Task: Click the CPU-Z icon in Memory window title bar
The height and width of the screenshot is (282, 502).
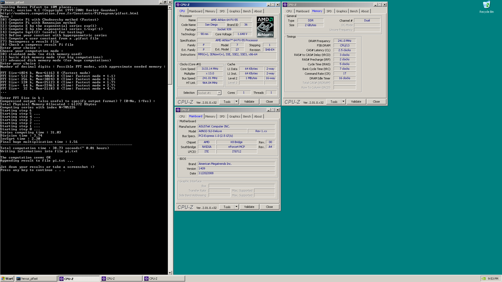Action: pos(285,5)
